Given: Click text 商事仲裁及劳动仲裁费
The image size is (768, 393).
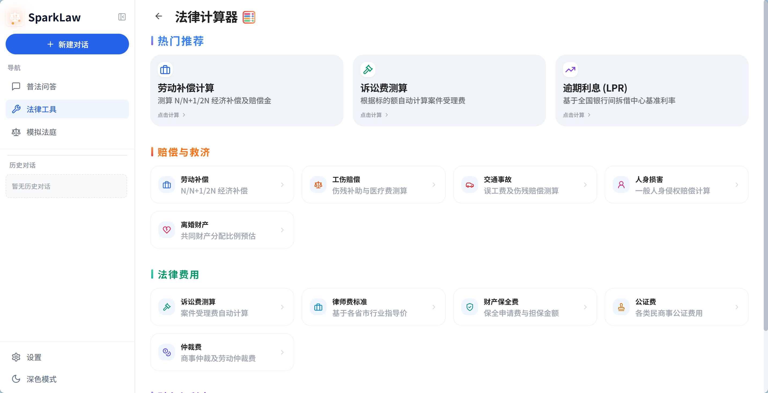Looking at the screenshot, I should [x=218, y=358].
